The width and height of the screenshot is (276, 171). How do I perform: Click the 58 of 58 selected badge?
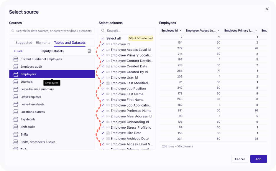pyautogui.click(x=141, y=38)
